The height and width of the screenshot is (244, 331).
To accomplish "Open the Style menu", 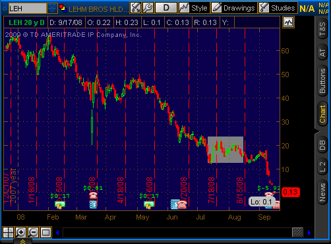I will 194,8.
